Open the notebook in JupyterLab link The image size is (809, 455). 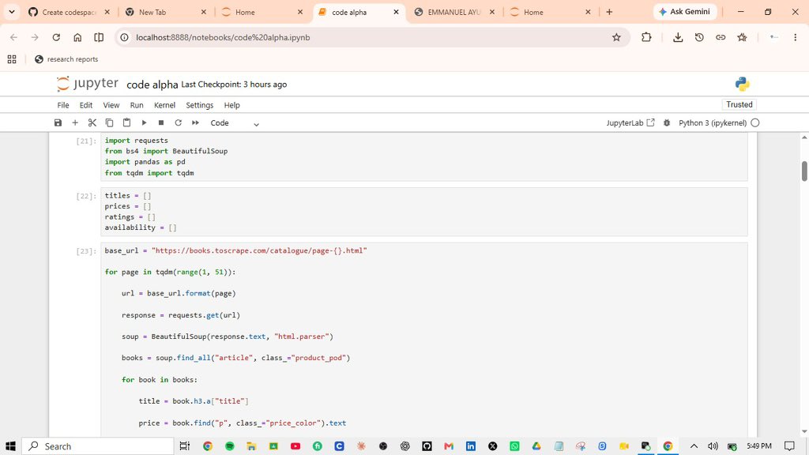coord(630,122)
